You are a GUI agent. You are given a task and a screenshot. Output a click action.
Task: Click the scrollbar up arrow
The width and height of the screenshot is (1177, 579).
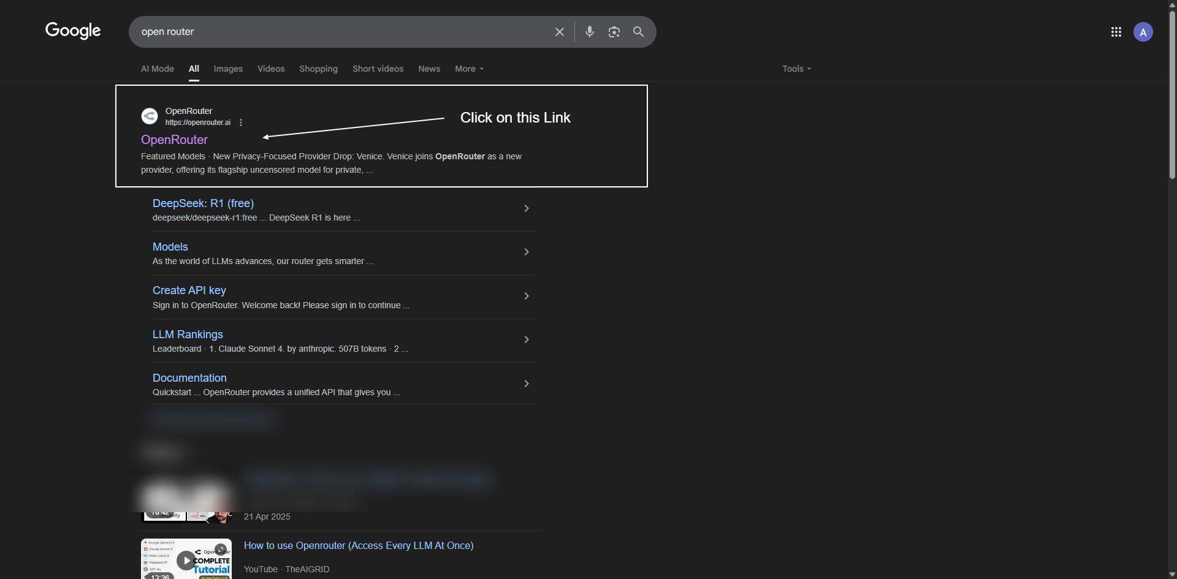coord(1172,4)
